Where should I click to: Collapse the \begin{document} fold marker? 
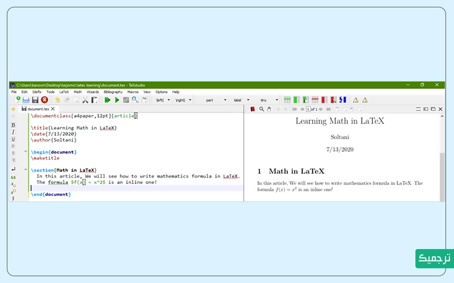pos(26,152)
